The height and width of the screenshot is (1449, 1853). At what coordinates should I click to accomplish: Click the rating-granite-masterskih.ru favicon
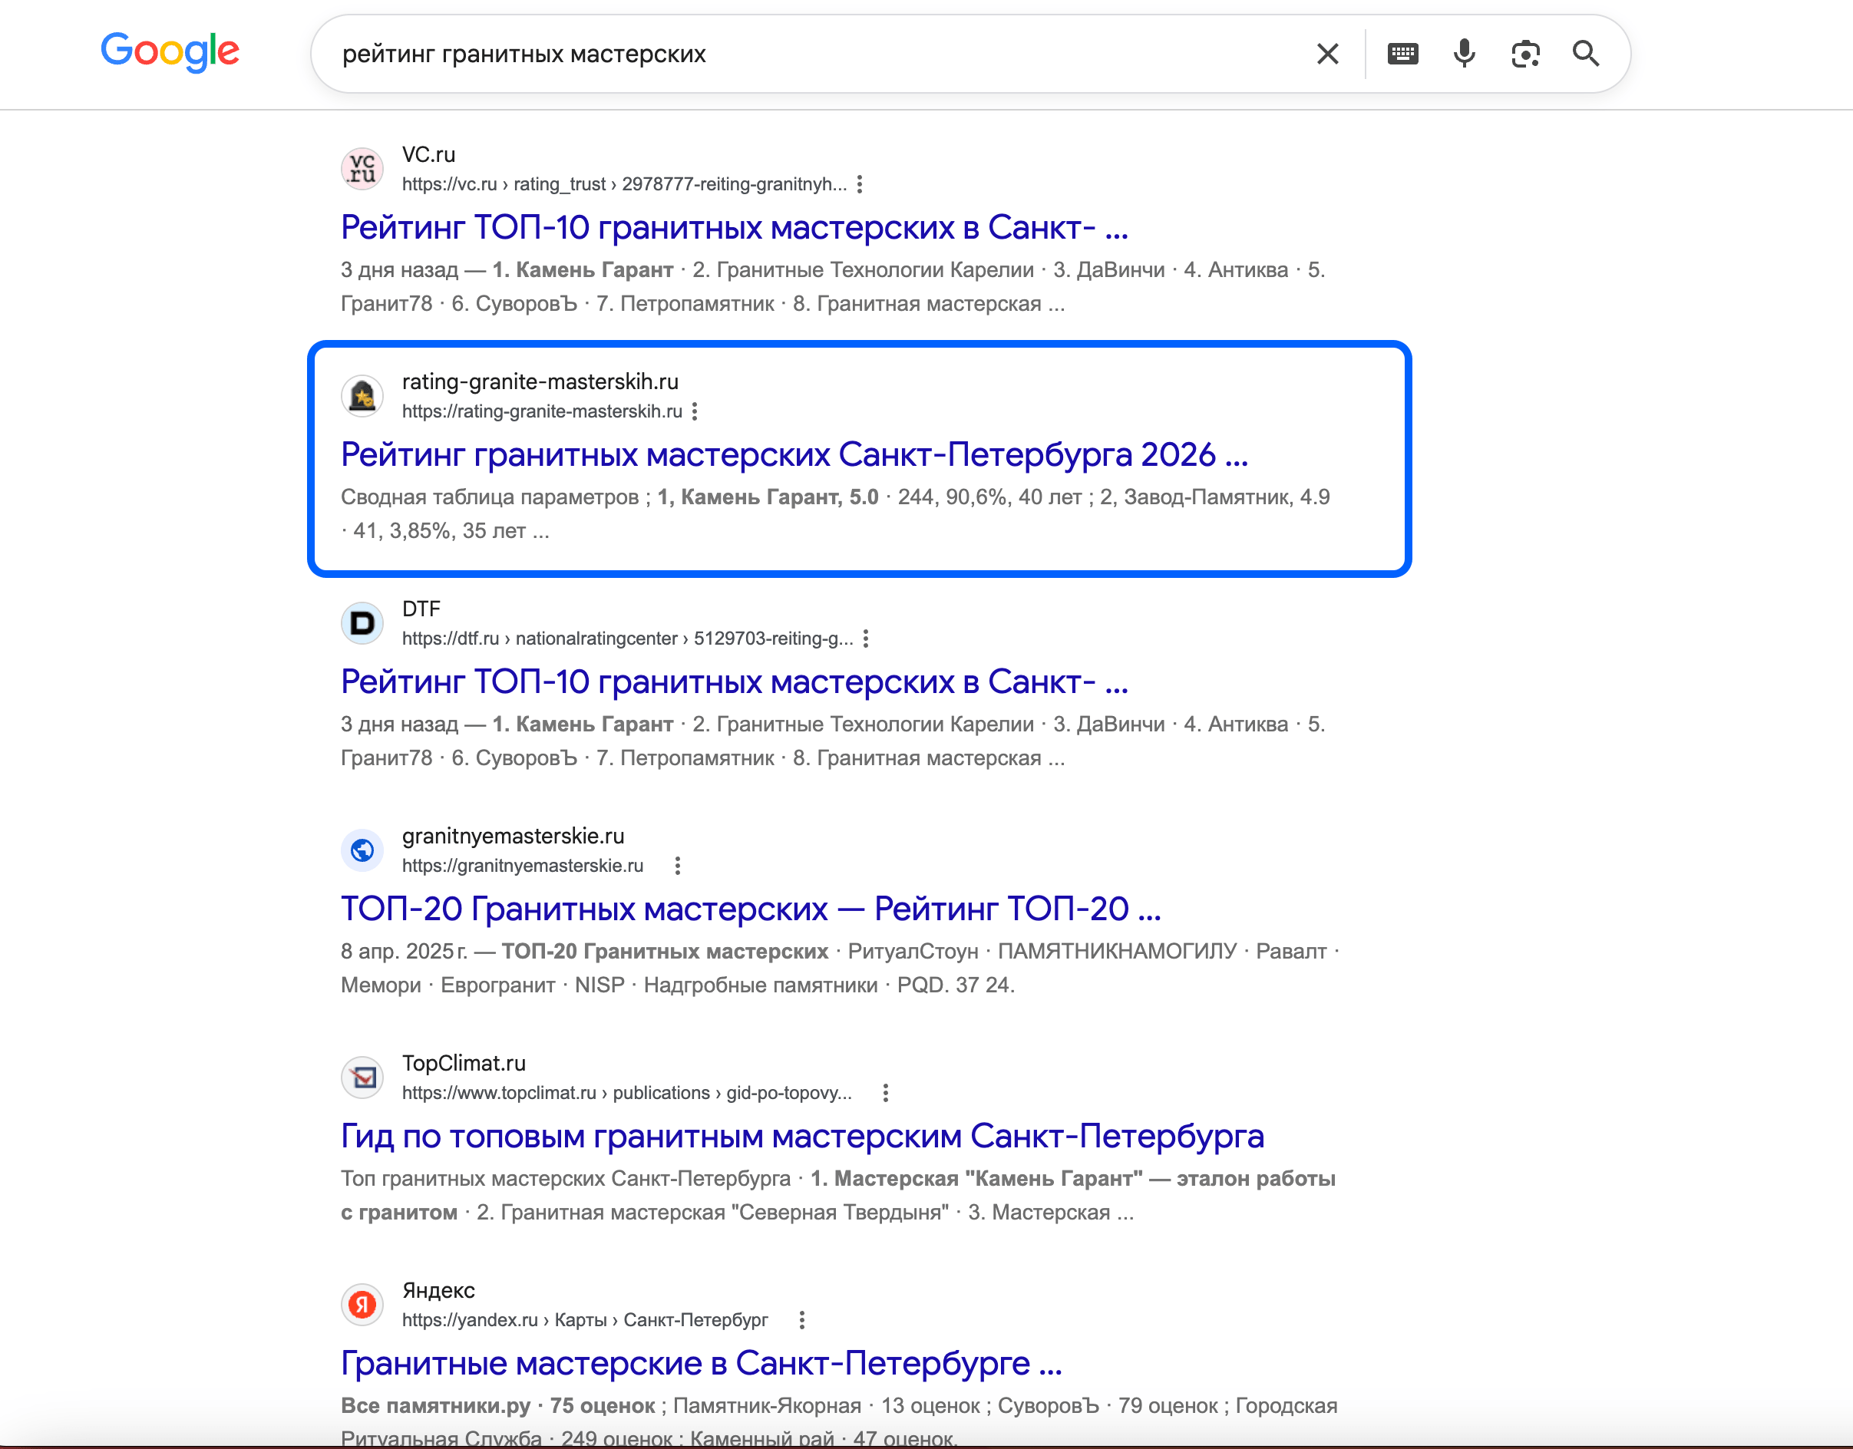tap(362, 395)
